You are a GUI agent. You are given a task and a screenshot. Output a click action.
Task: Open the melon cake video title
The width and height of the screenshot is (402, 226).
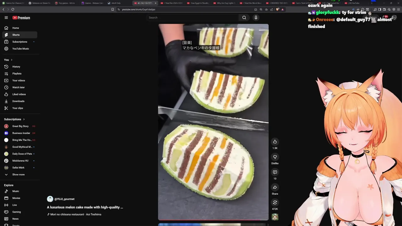(85, 207)
